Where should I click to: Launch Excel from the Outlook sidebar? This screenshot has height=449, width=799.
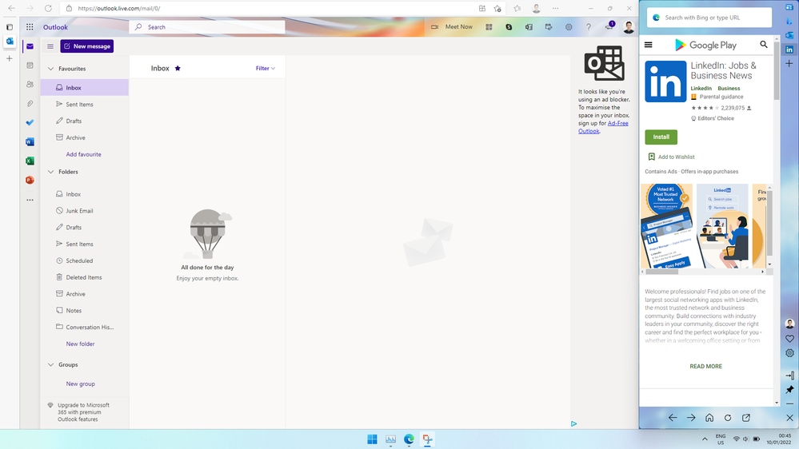click(30, 161)
